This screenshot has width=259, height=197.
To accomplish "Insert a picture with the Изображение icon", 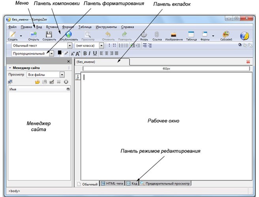I will (x=174, y=34).
